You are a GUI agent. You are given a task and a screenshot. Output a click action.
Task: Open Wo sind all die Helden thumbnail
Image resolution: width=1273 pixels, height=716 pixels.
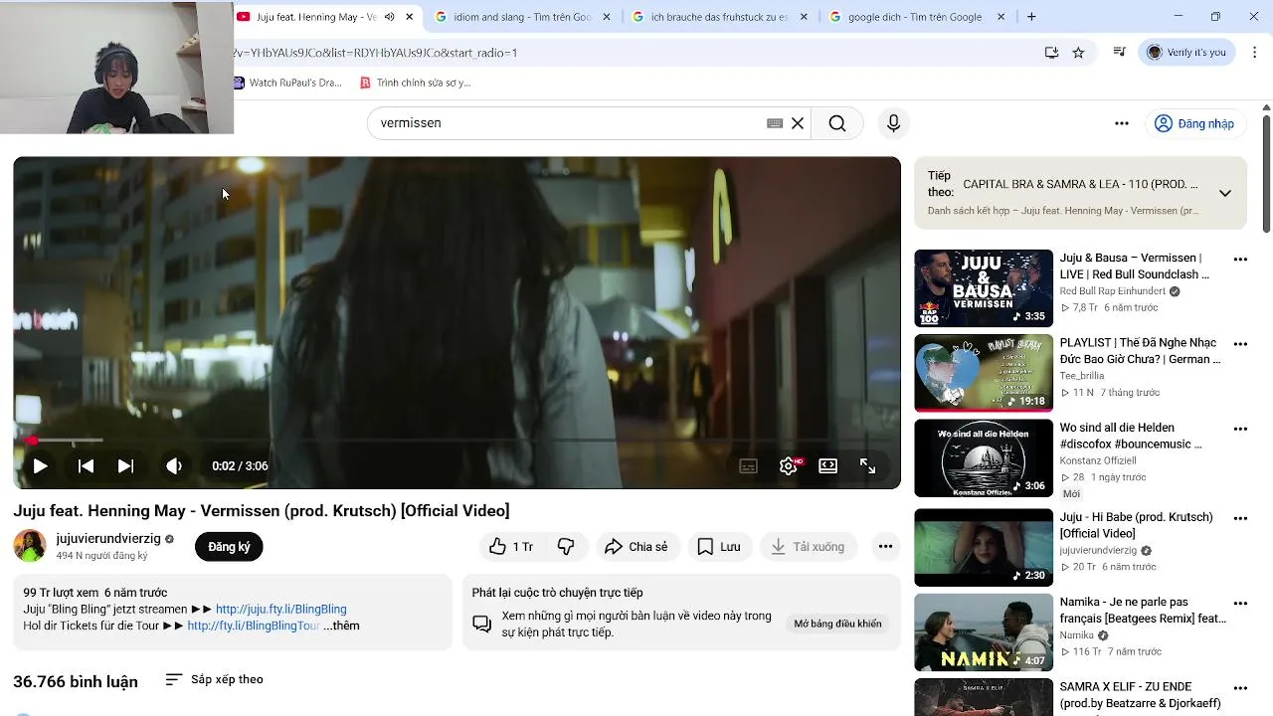pyautogui.click(x=984, y=458)
